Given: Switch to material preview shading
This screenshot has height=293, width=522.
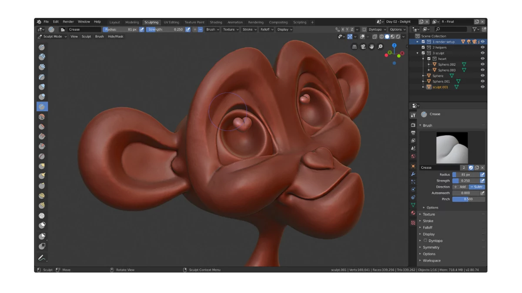Looking at the screenshot, I should (392, 36).
